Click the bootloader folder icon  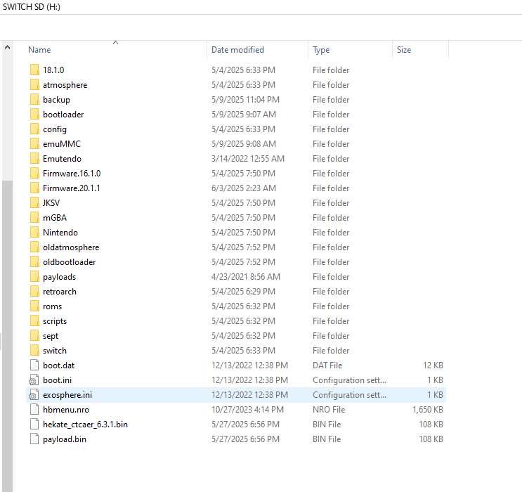click(34, 114)
